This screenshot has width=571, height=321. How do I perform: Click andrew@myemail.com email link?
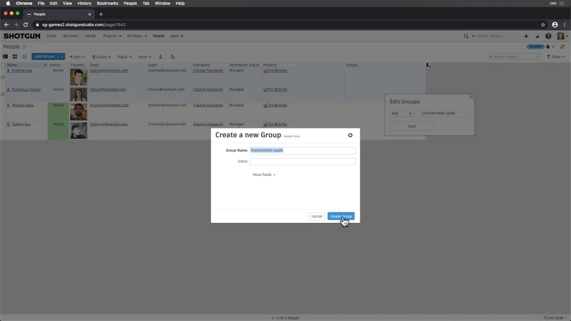coord(108,71)
